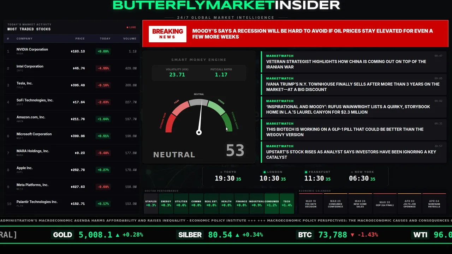Click the green up arrow next to GOLD

[118, 235]
